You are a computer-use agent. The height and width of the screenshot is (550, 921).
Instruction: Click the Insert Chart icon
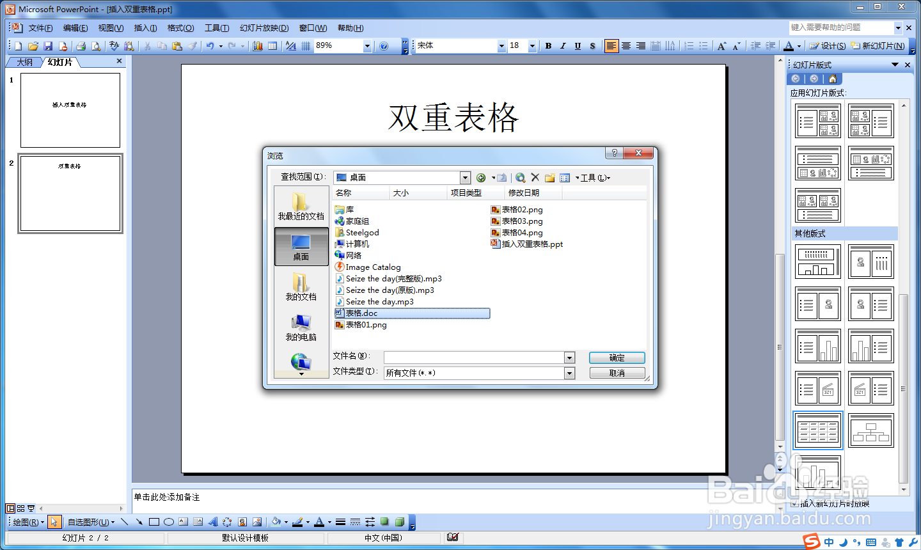coord(258,46)
